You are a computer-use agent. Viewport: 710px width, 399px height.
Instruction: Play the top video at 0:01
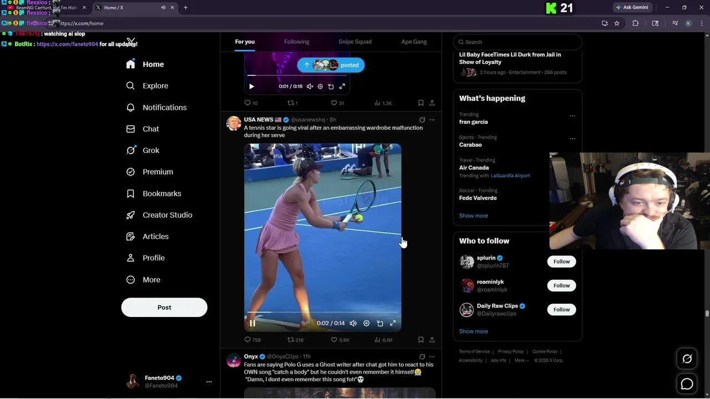252,86
